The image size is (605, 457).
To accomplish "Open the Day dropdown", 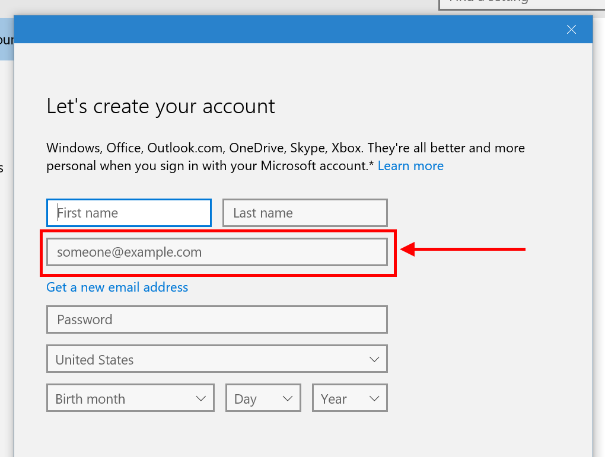I will pos(263,398).
